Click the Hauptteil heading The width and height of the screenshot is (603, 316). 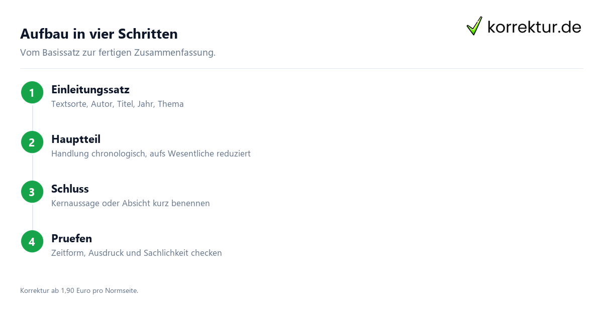pyautogui.click(x=76, y=139)
